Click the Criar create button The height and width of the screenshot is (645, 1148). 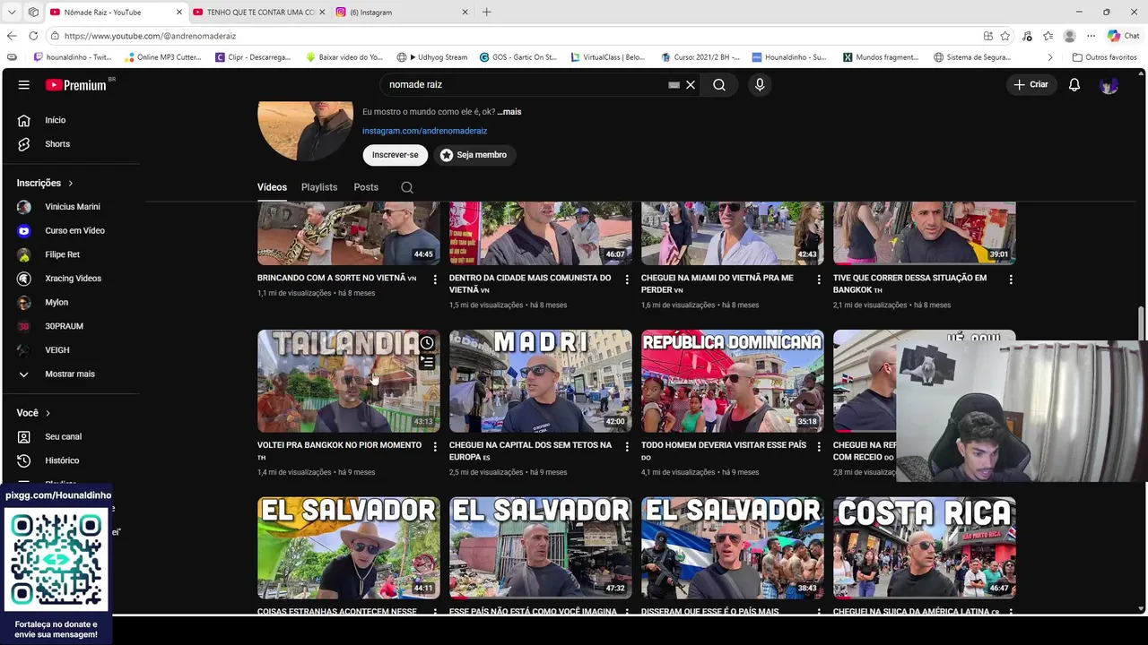[1031, 84]
